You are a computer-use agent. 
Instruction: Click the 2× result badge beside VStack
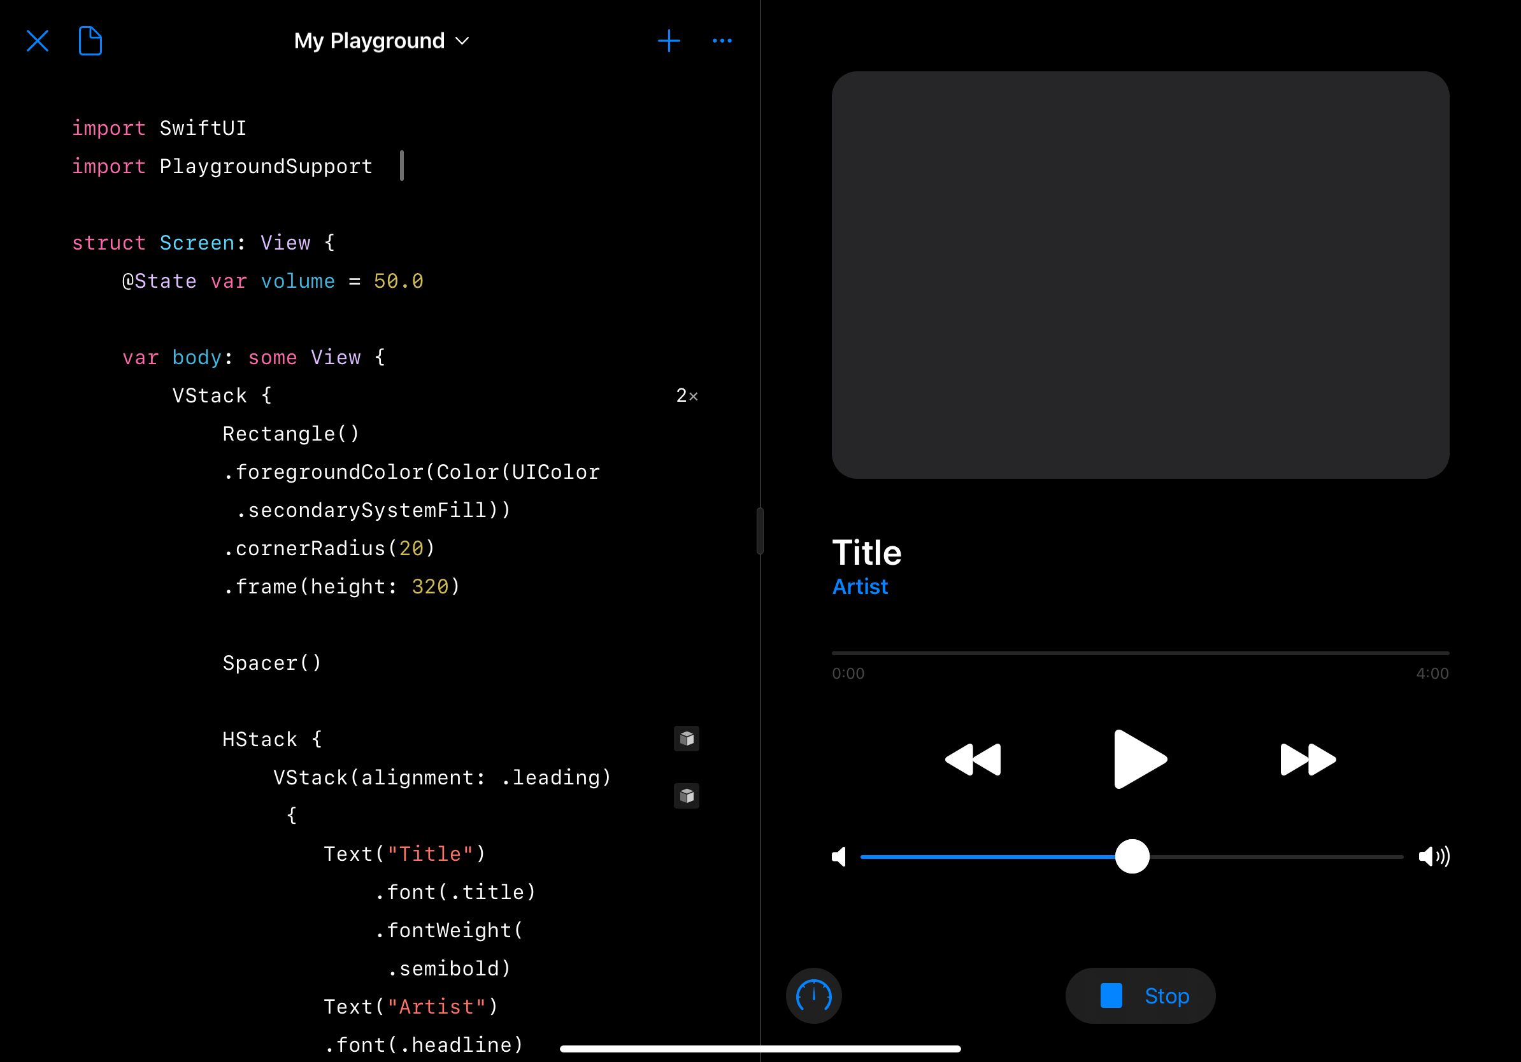pos(687,396)
